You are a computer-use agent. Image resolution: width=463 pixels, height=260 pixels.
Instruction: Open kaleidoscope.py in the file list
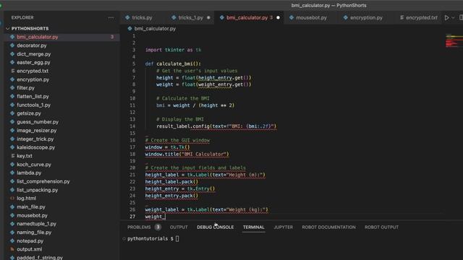coord(35,147)
